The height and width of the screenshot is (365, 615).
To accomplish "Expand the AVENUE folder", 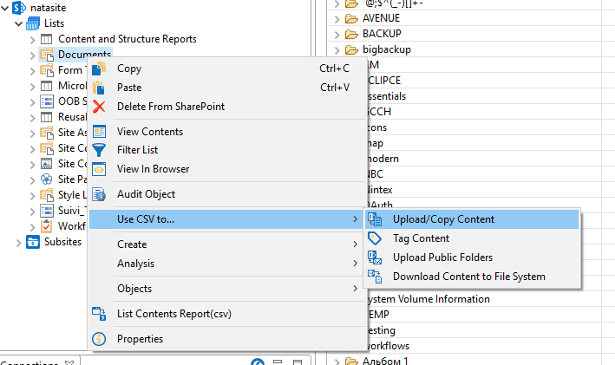I will [x=337, y=19].
